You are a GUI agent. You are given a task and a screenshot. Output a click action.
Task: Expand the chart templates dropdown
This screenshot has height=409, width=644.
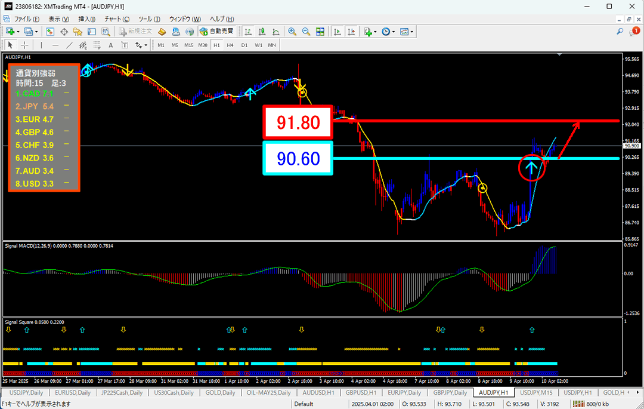tap(412, 32)
